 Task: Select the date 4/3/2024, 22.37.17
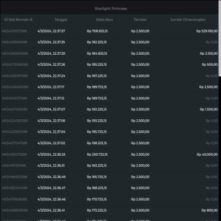point(51,87)
